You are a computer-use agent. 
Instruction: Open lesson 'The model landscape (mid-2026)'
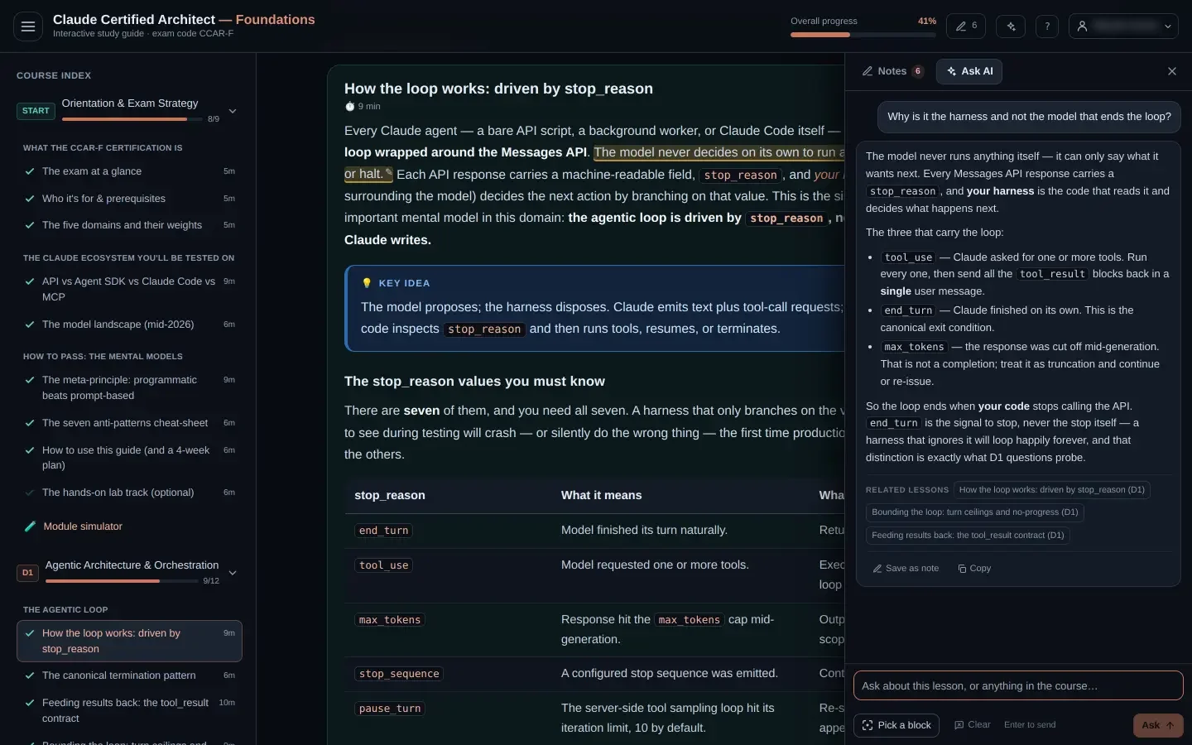tap(129, 324)
